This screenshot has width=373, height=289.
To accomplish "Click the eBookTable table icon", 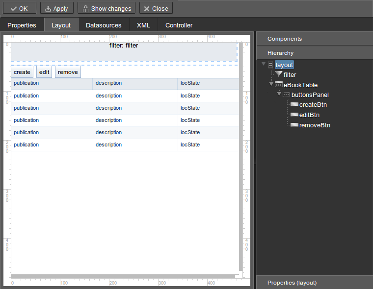I will tap(279, 84).
